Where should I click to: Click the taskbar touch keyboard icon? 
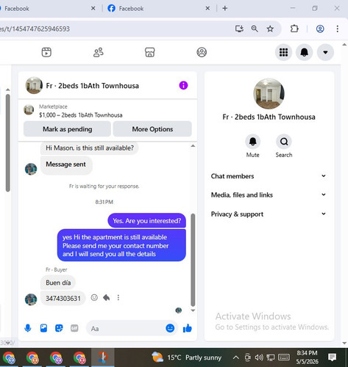pyautogui.click(x=284, y=357)
